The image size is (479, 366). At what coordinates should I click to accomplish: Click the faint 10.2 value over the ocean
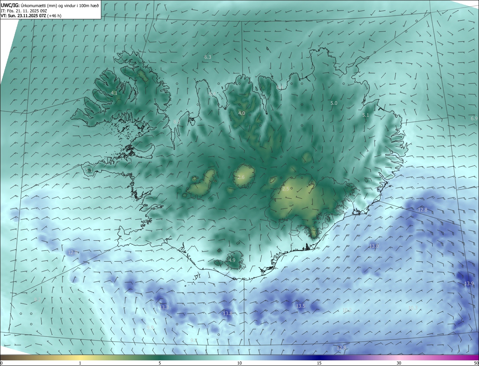(347, 310)
